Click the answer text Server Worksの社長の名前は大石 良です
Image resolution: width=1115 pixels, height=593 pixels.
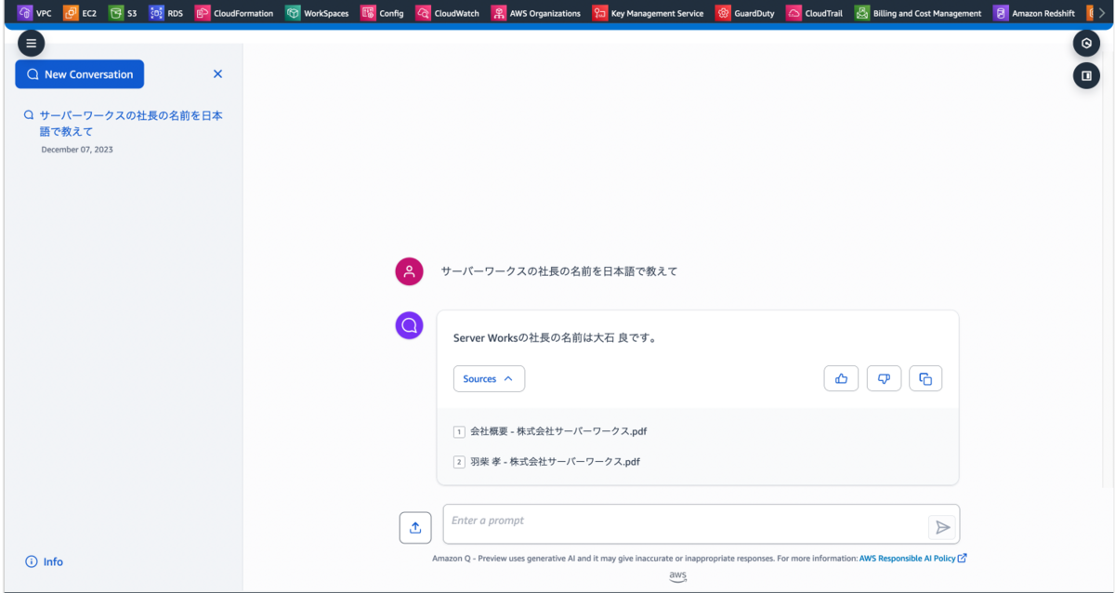[556, 338]
